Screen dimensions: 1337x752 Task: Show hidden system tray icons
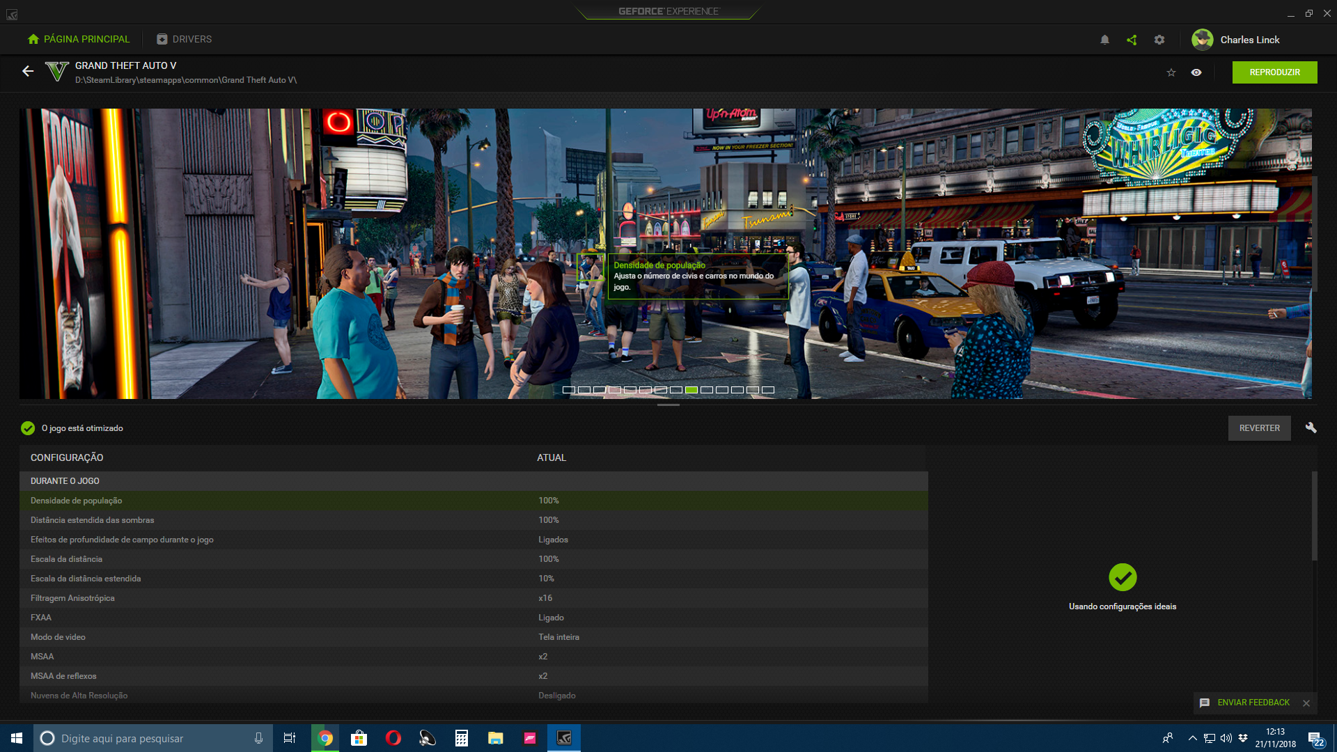click(x=1193, y=738)
